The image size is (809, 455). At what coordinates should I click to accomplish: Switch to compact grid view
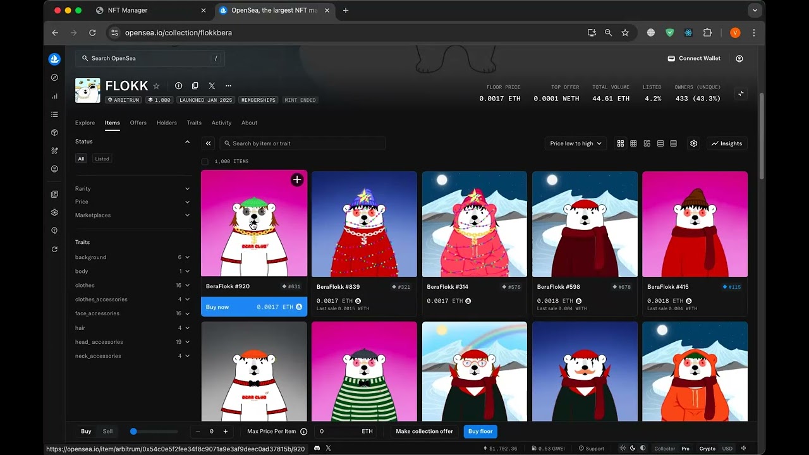click(x=633, y=143)
